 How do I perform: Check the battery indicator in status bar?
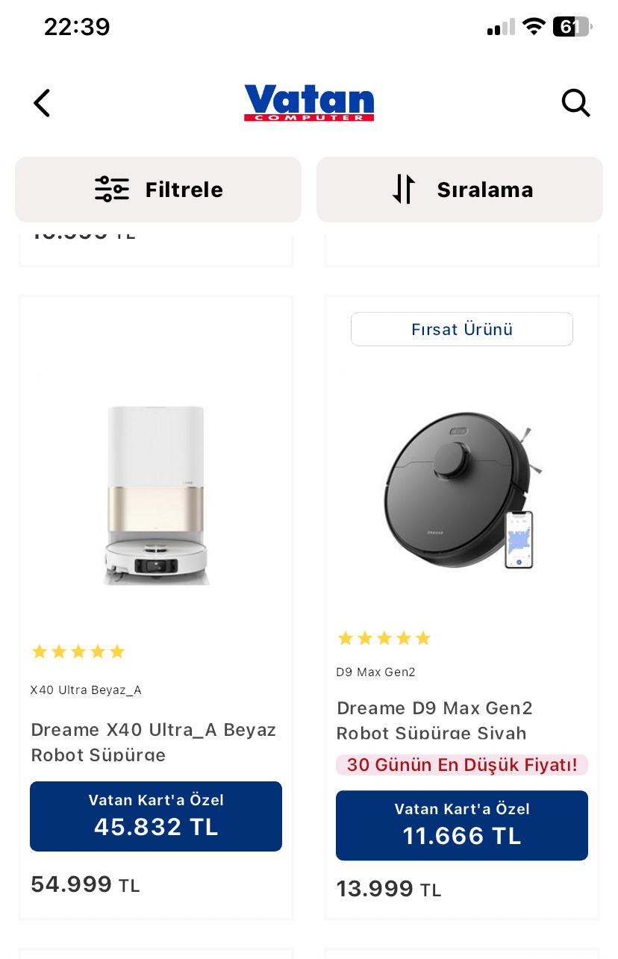[572, 27]
